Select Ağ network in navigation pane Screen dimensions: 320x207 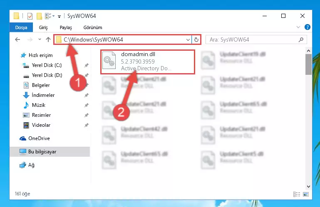click(27, 165)
